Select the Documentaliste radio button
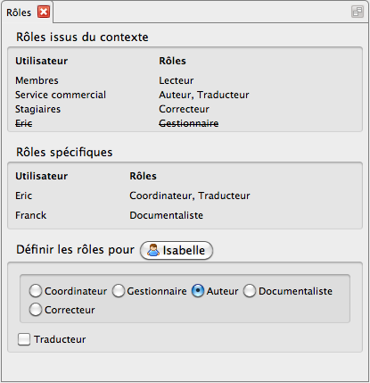Image resolution: width=370 pixels, height=383 pixels. pyautogui.click(x=250, y=291)
